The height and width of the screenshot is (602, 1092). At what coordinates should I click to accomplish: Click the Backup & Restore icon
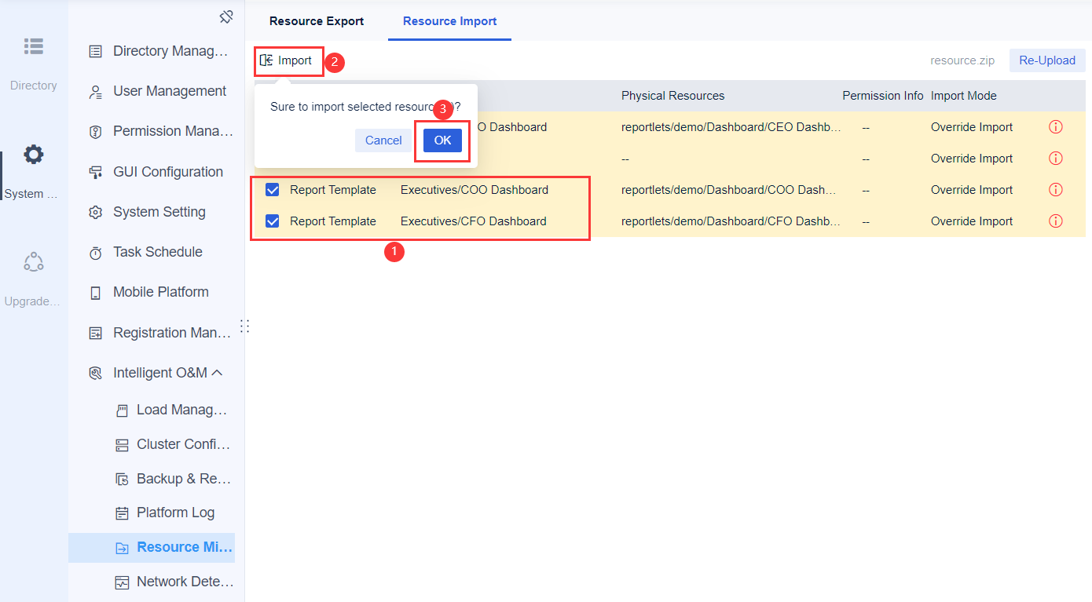tap(122, 480)
